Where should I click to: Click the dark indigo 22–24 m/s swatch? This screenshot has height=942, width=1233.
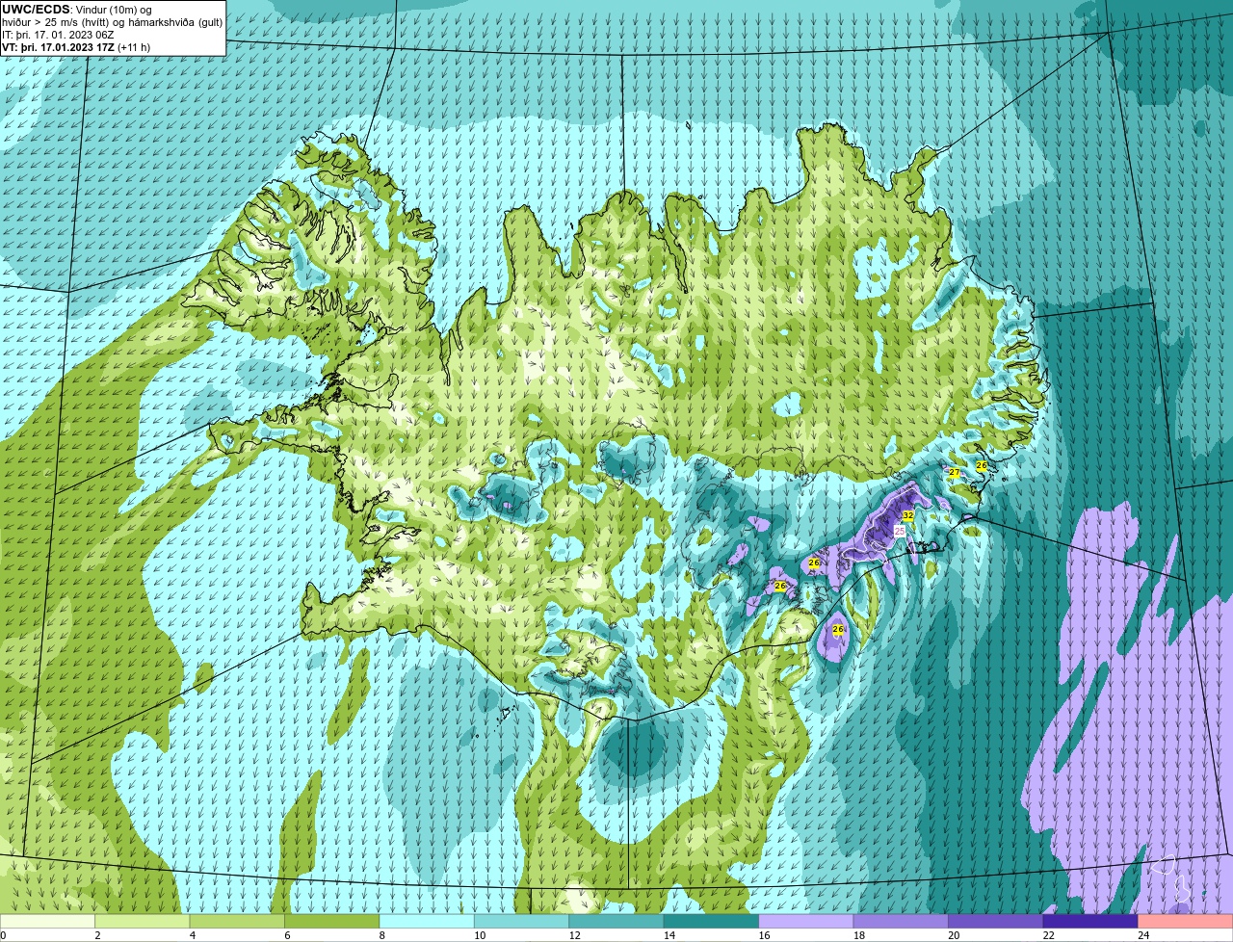click(x=1091, y=921)
